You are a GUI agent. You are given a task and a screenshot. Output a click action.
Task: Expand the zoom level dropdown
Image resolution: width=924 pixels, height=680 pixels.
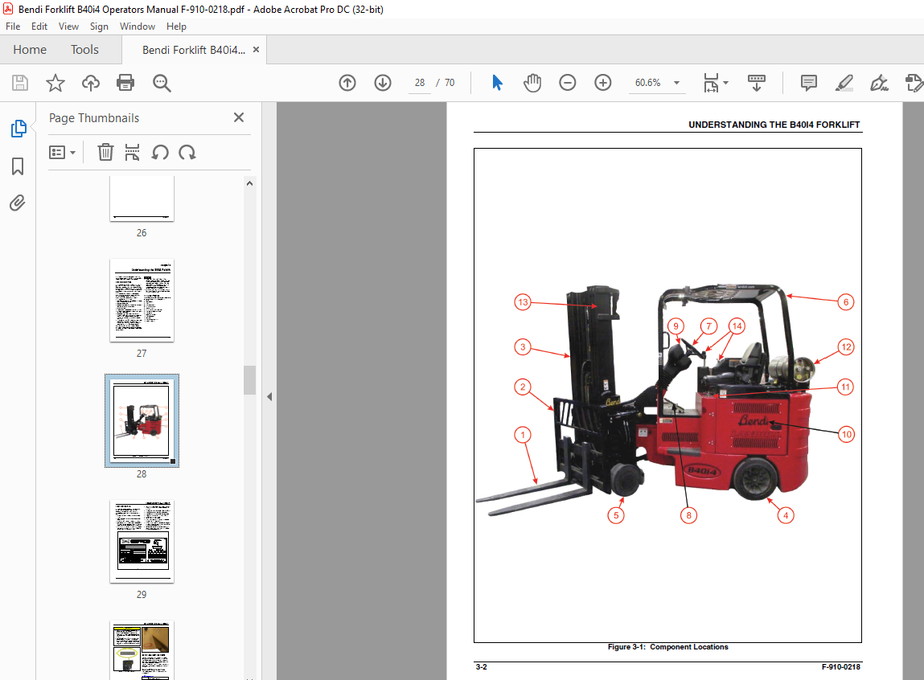coord(676,83)
